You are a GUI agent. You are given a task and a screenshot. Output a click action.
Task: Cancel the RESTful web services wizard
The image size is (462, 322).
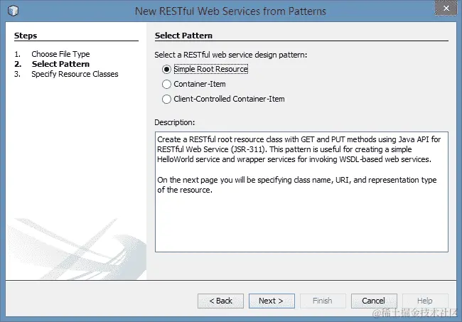click(374, 301)
